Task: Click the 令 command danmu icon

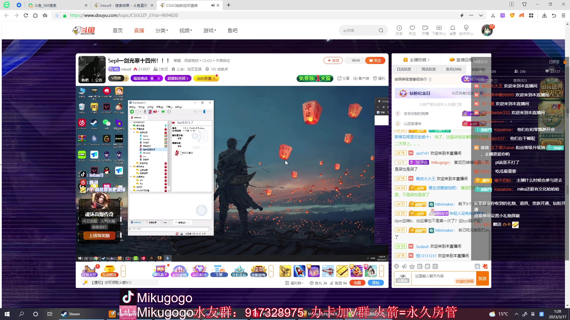Action: pos(435,266)
